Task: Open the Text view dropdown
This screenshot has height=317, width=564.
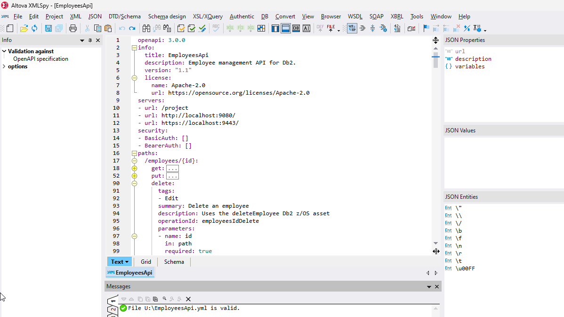Action: [127, 261]
